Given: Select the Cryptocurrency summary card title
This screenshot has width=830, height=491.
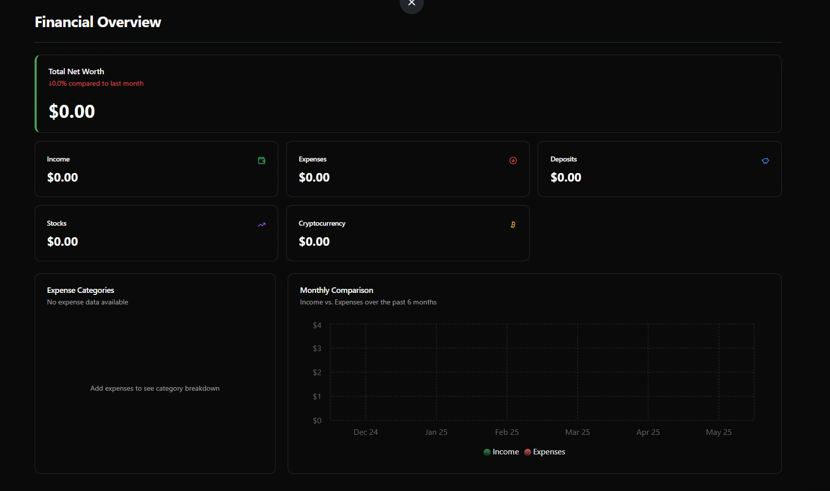Looking at the screenshot, I should coord(322,223).
